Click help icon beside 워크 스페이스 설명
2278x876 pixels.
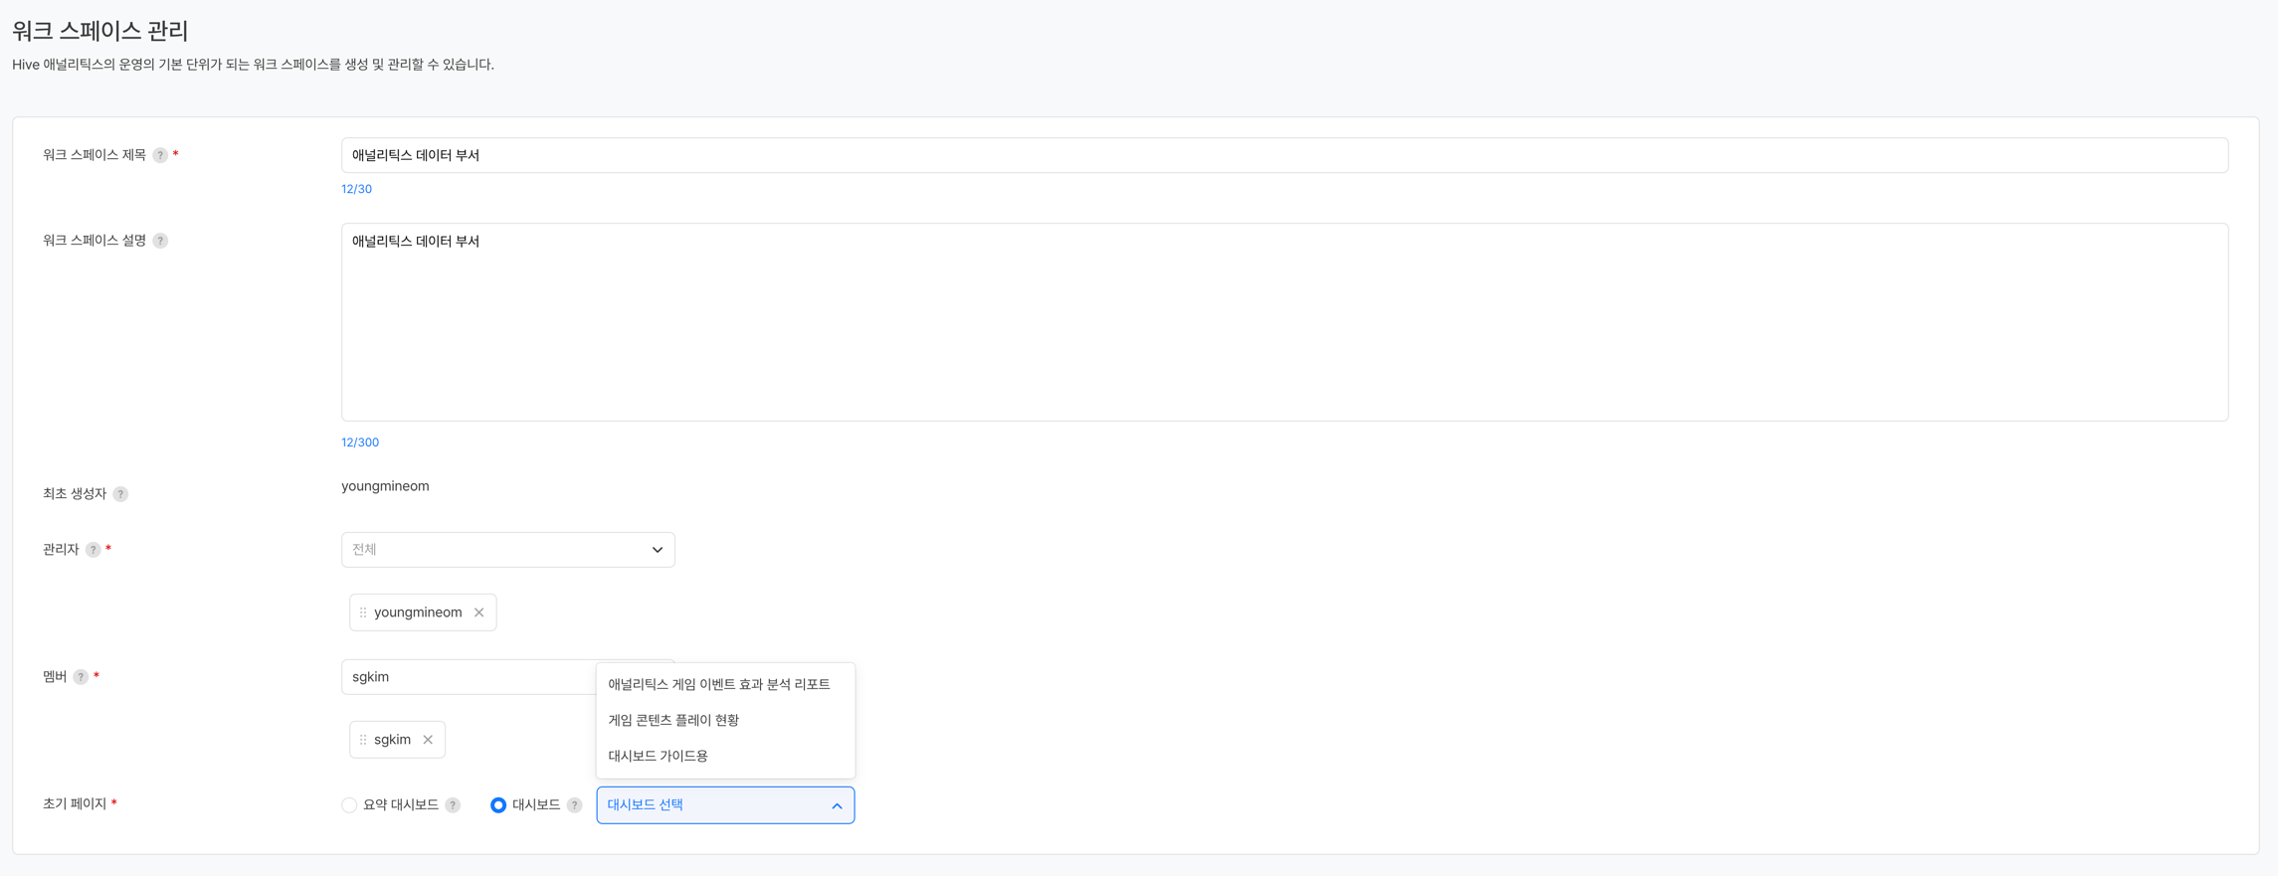160,241
